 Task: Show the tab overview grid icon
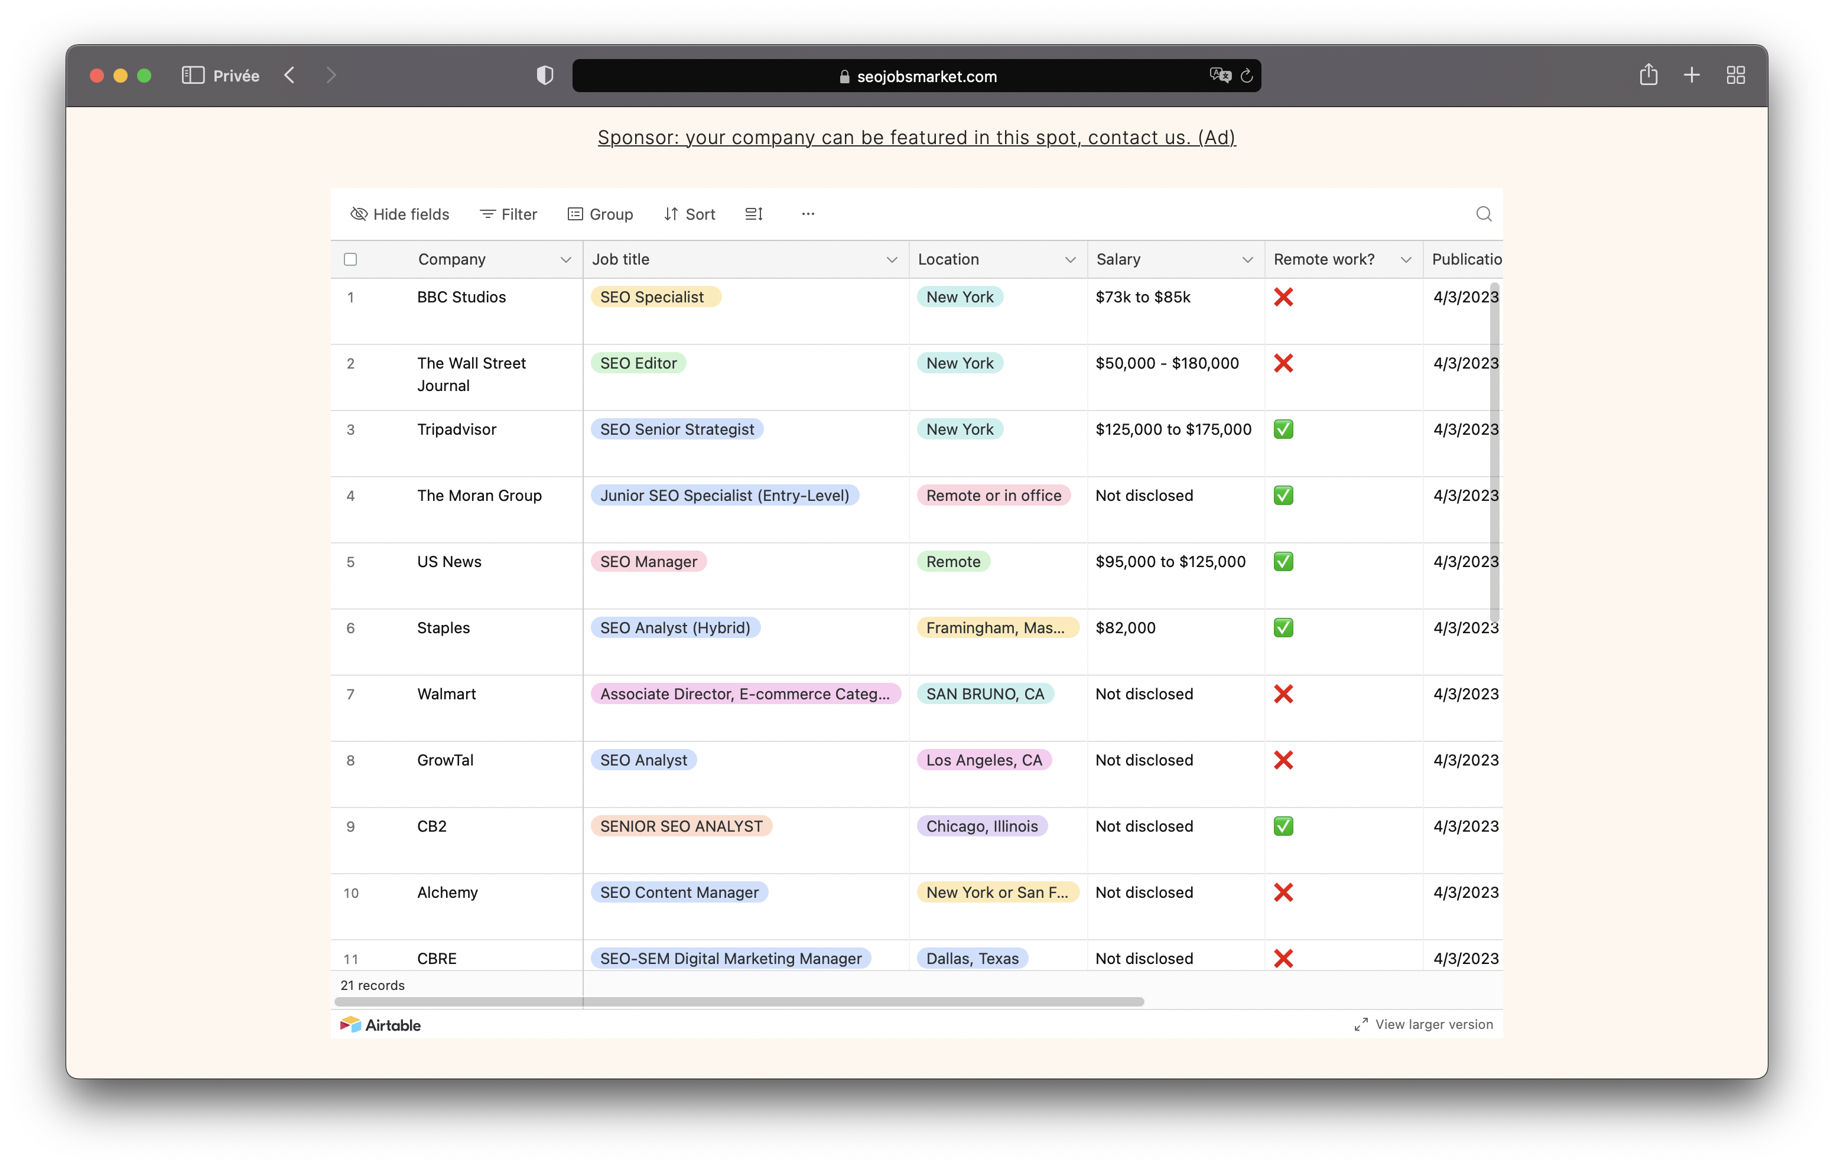pos(1736,76)
